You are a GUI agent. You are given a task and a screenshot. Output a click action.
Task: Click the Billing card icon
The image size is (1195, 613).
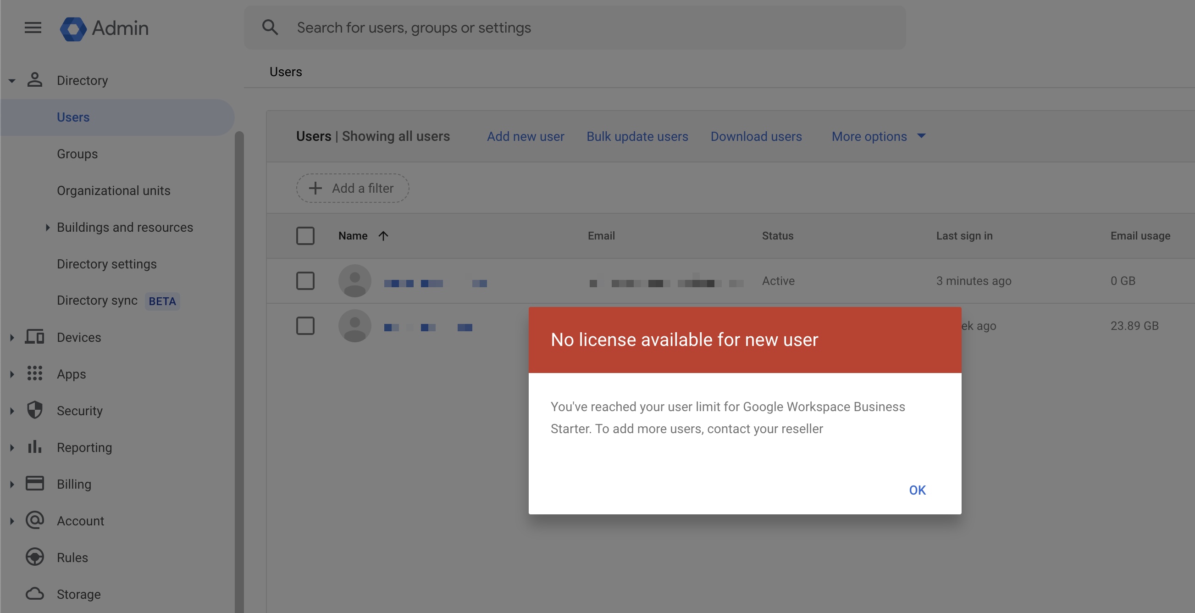tap(35, 484)
